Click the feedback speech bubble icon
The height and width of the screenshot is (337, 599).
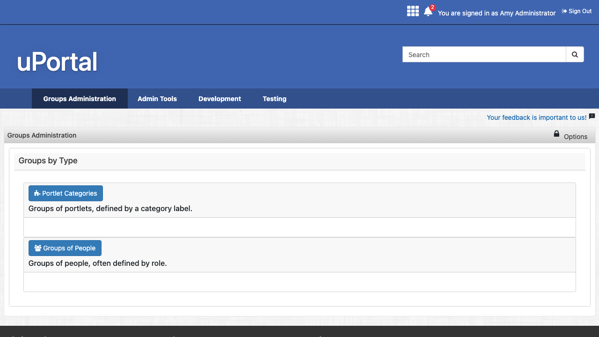click(x=592, y=116)
